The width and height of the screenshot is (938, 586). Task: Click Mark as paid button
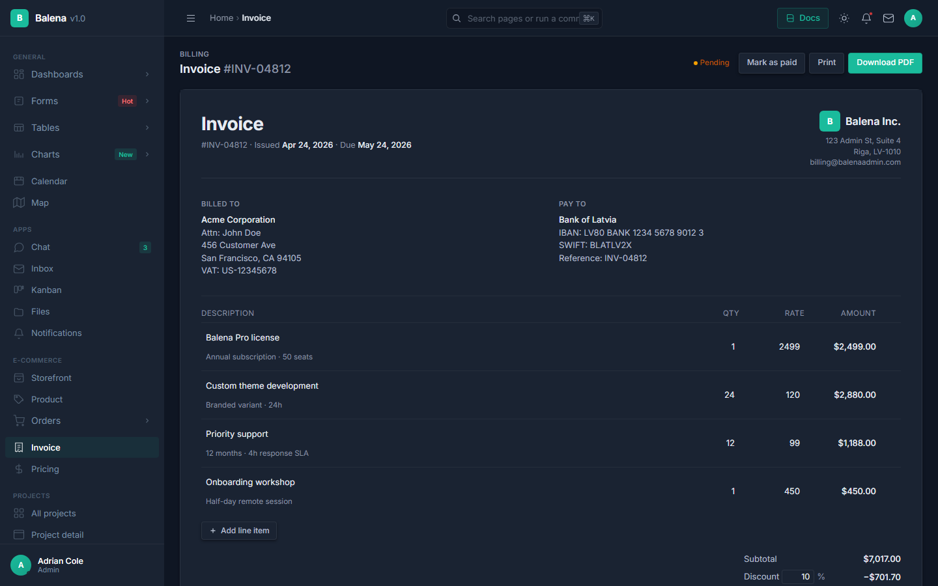772,63
